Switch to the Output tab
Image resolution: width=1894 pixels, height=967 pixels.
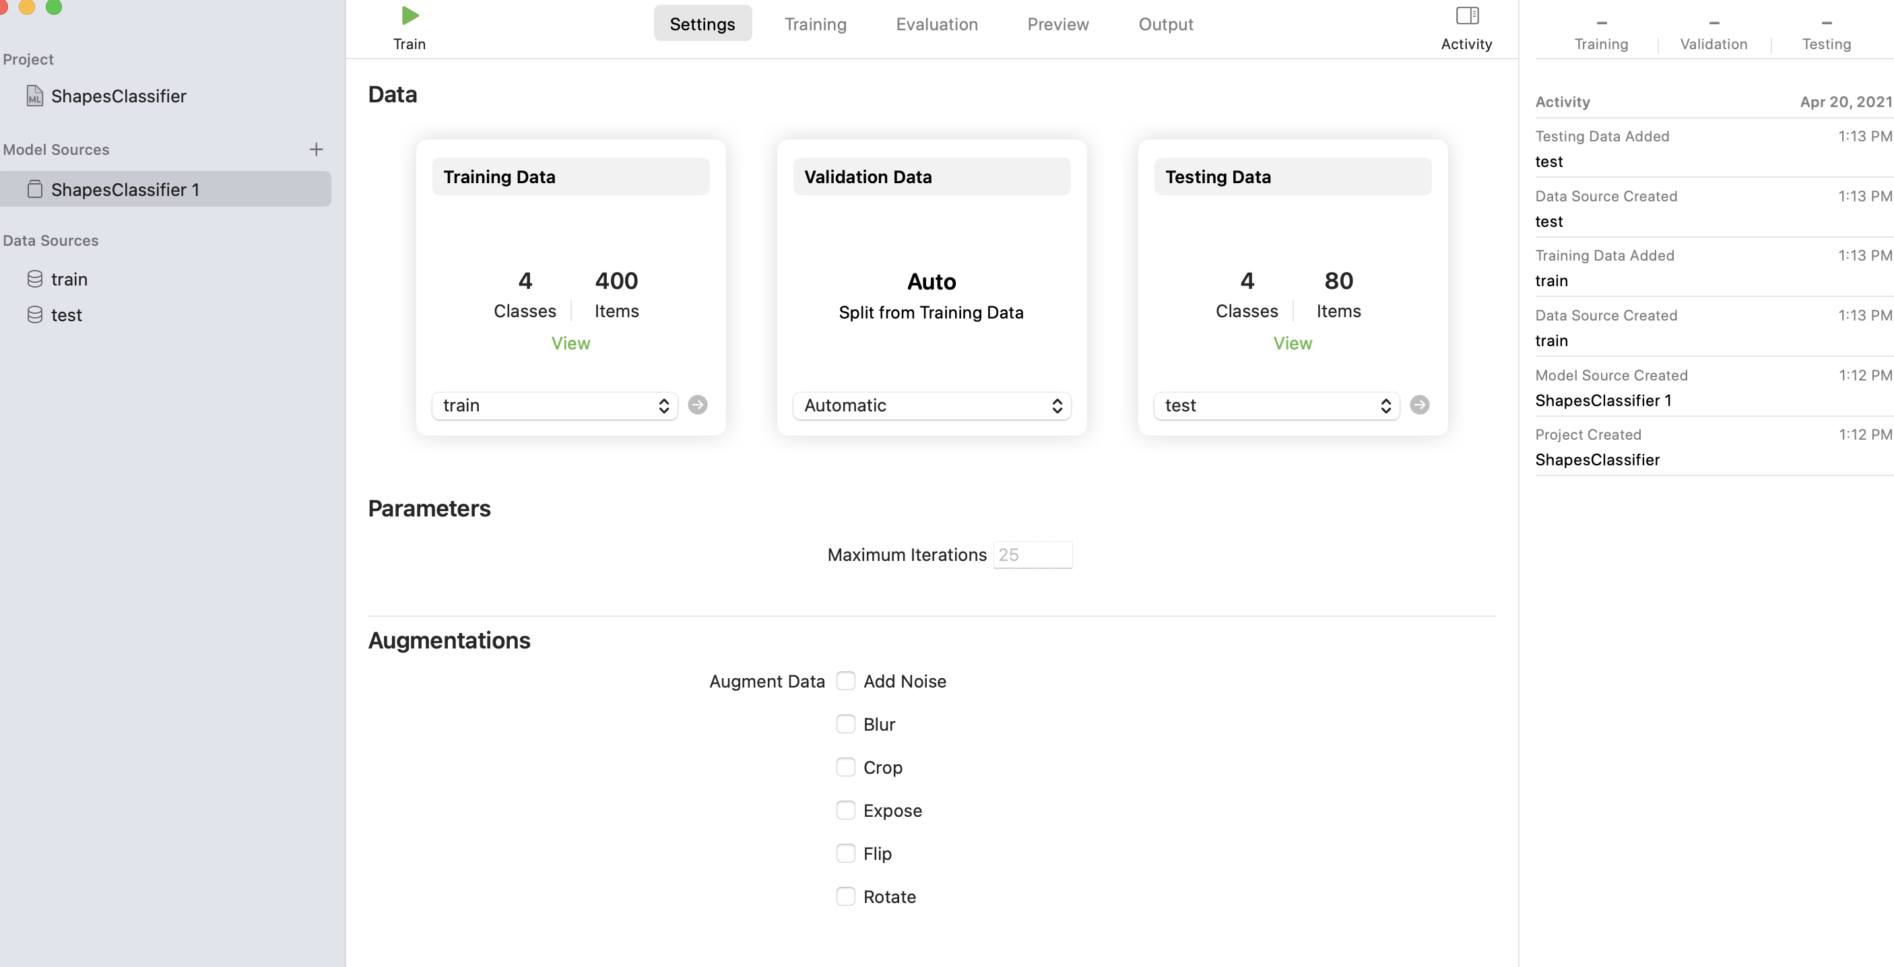coord(1165,24)
